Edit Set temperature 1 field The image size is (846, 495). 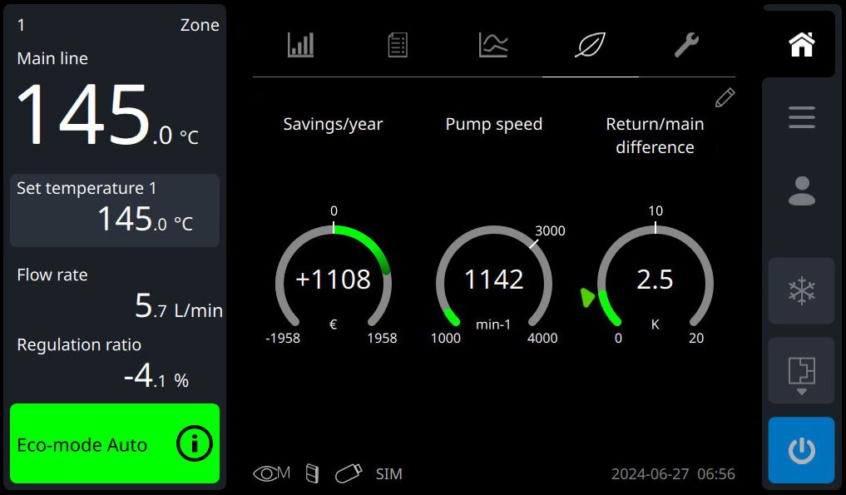pos(115,210)
